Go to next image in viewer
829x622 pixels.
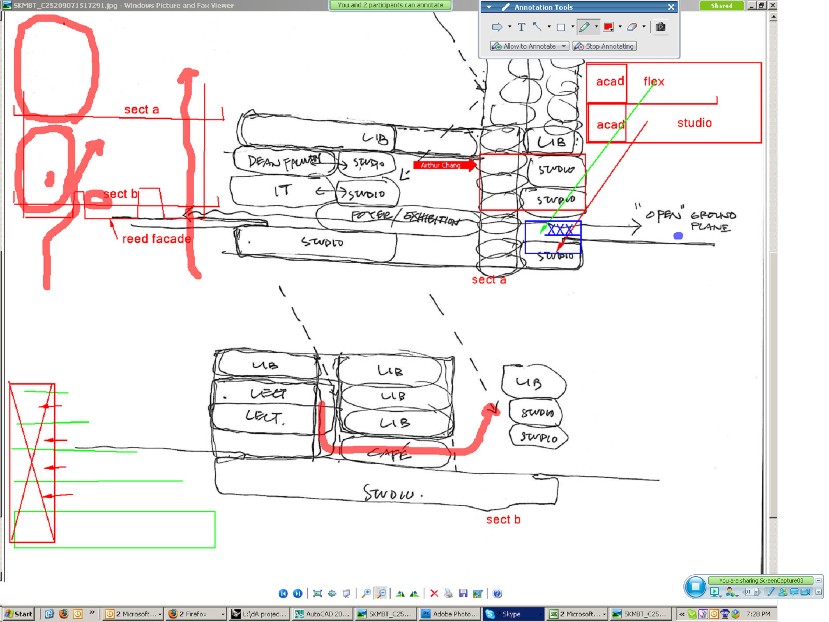297,593
